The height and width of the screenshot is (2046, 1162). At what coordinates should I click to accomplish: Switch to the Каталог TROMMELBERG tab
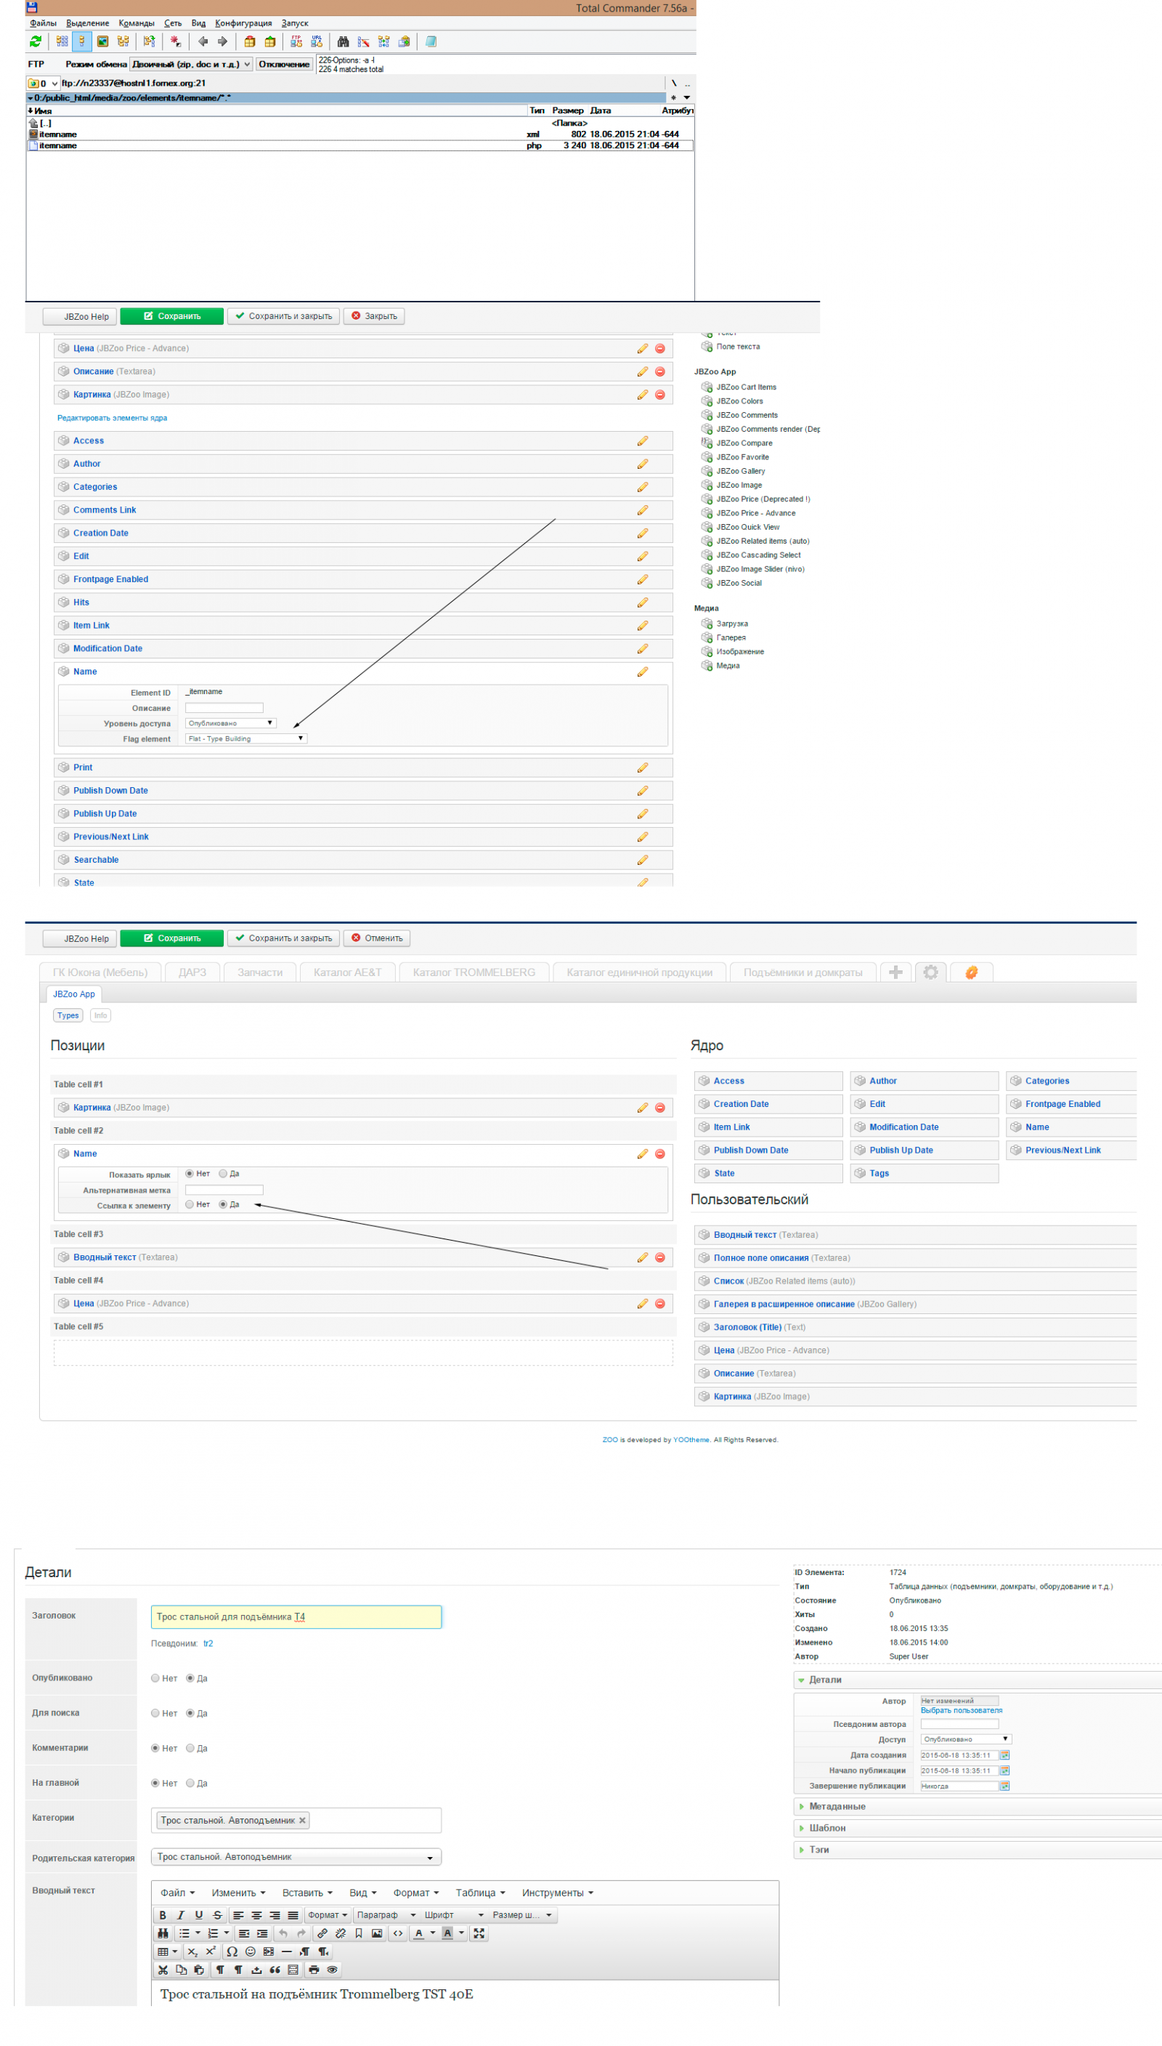[474, 972]
